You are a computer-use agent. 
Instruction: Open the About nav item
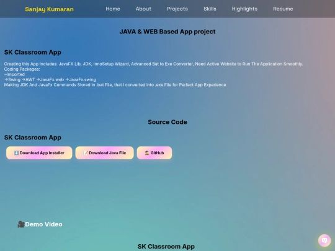click(143, 9)
